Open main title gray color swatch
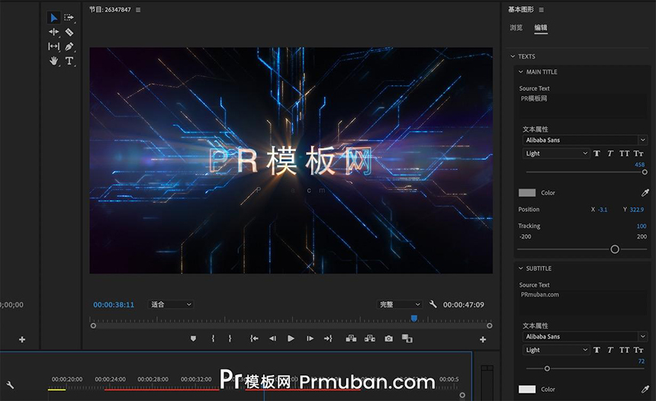 [527, 193]
